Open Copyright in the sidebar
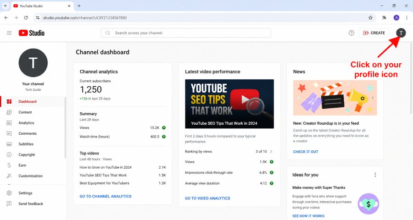Image resolution: width=413 pixels, height=220 pixels. point(32,155)
